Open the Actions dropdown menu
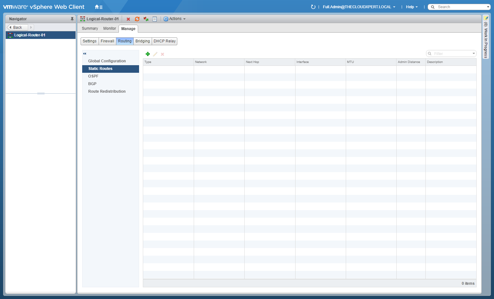Image resolution: width=494 pixels, height=299 pixels. click(x=175, y=19)
